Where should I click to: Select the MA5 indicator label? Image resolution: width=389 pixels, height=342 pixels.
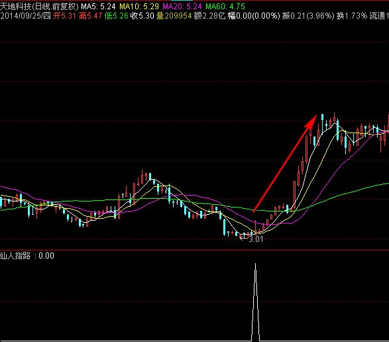click(x=99, y=7)
